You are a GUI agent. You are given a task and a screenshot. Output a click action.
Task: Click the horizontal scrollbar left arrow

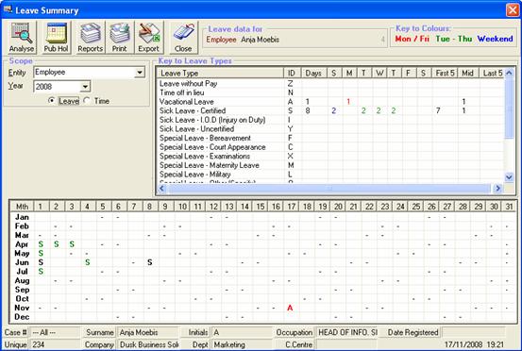161,189
